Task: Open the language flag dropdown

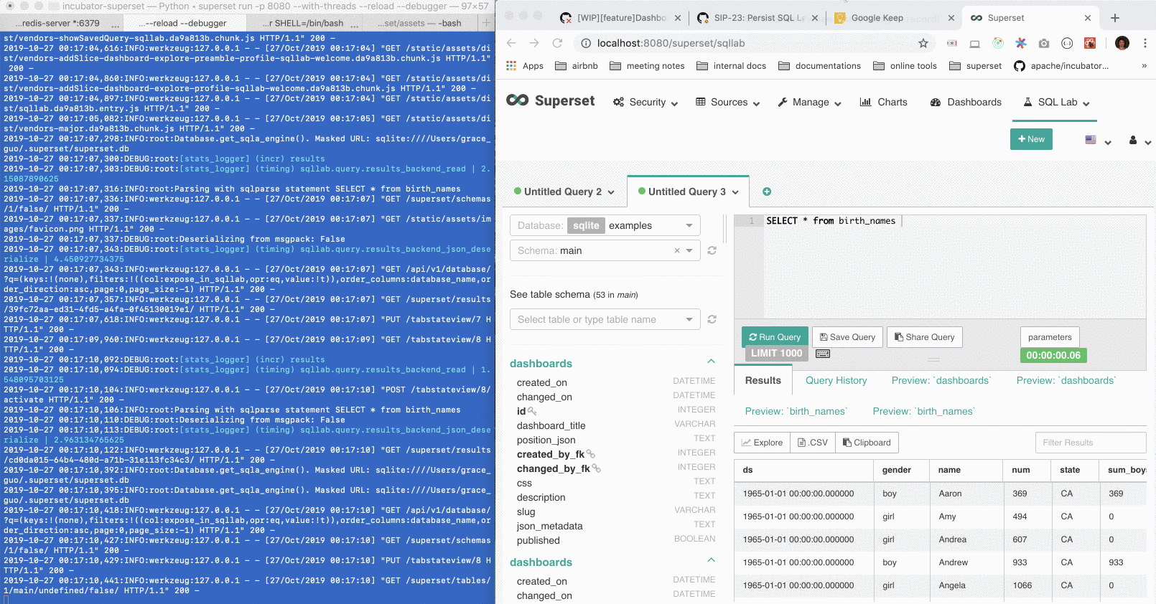Action: click(x=1099, y=141)
